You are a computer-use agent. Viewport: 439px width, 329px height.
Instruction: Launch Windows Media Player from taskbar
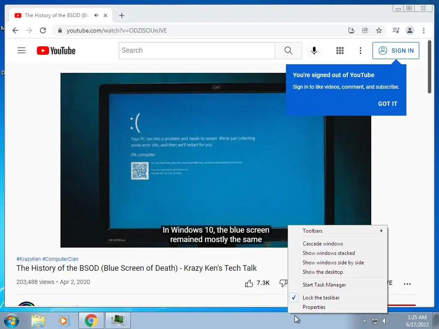(x=64, y=320)
